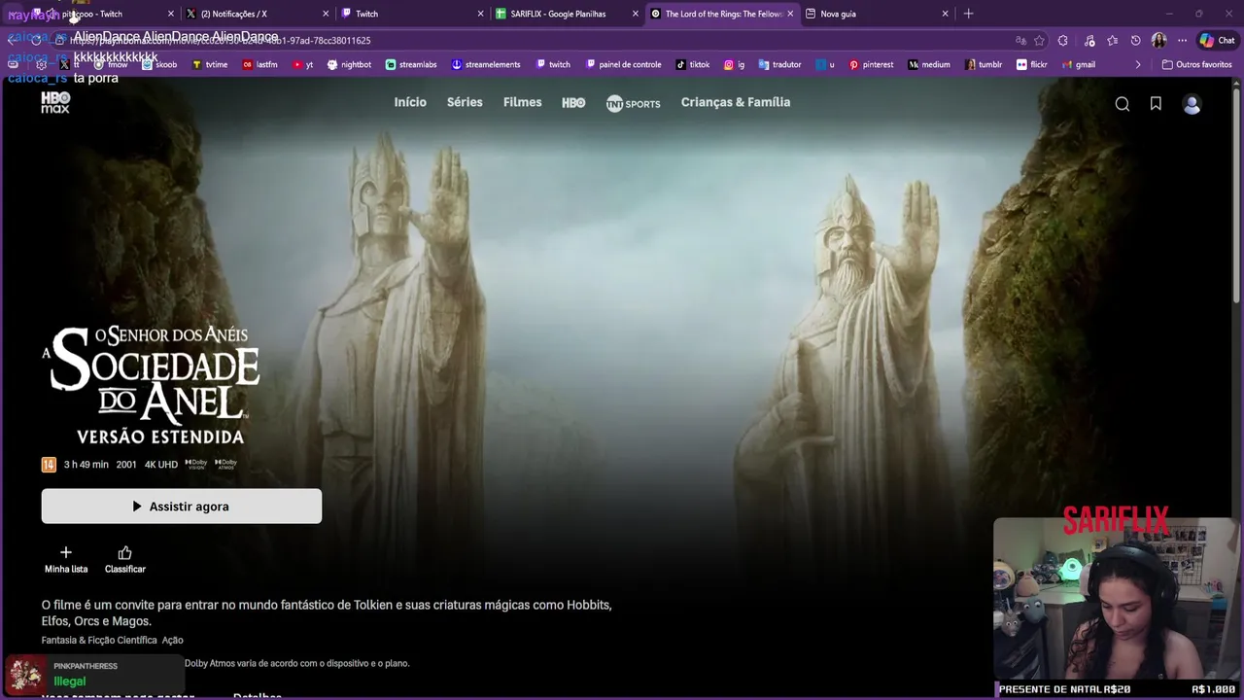Screen dimensions: 1244x700
Task: Open the streamelements bookmark
Action: 486,64
